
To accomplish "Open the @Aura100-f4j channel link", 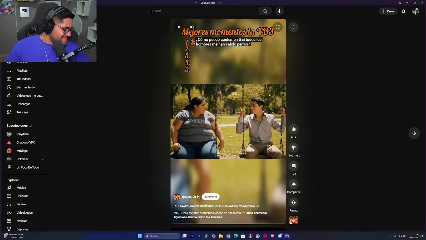I will click(191, 197).
